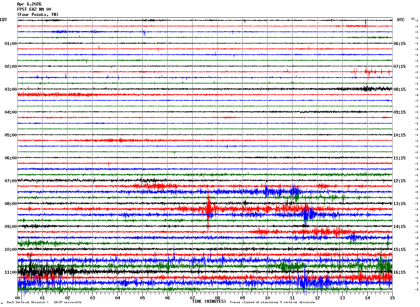Click the 08:15 UTC time label

tap(400, 89)
